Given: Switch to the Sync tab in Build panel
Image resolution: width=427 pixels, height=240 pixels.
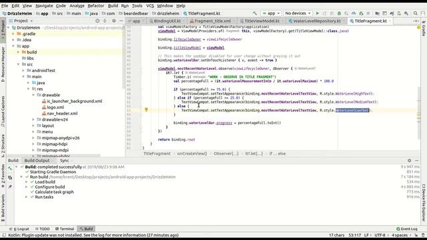Looking at the screenshot, I should tap(65, 161).
